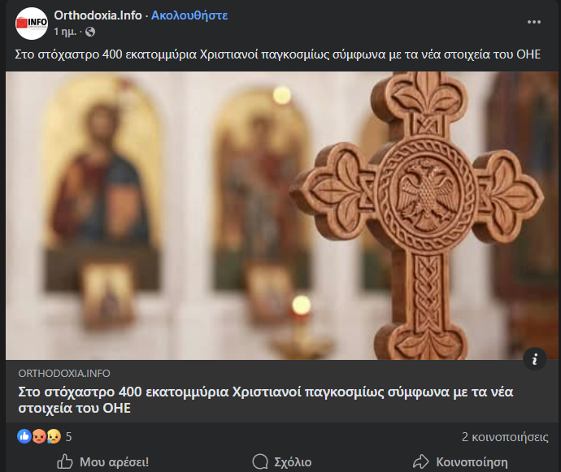Click the blue like reaction icon

pyautogui.click(x=24, y=436)
